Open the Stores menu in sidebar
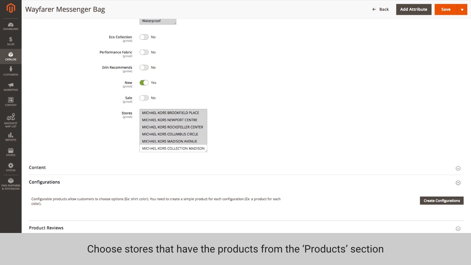 pos(11,152)
